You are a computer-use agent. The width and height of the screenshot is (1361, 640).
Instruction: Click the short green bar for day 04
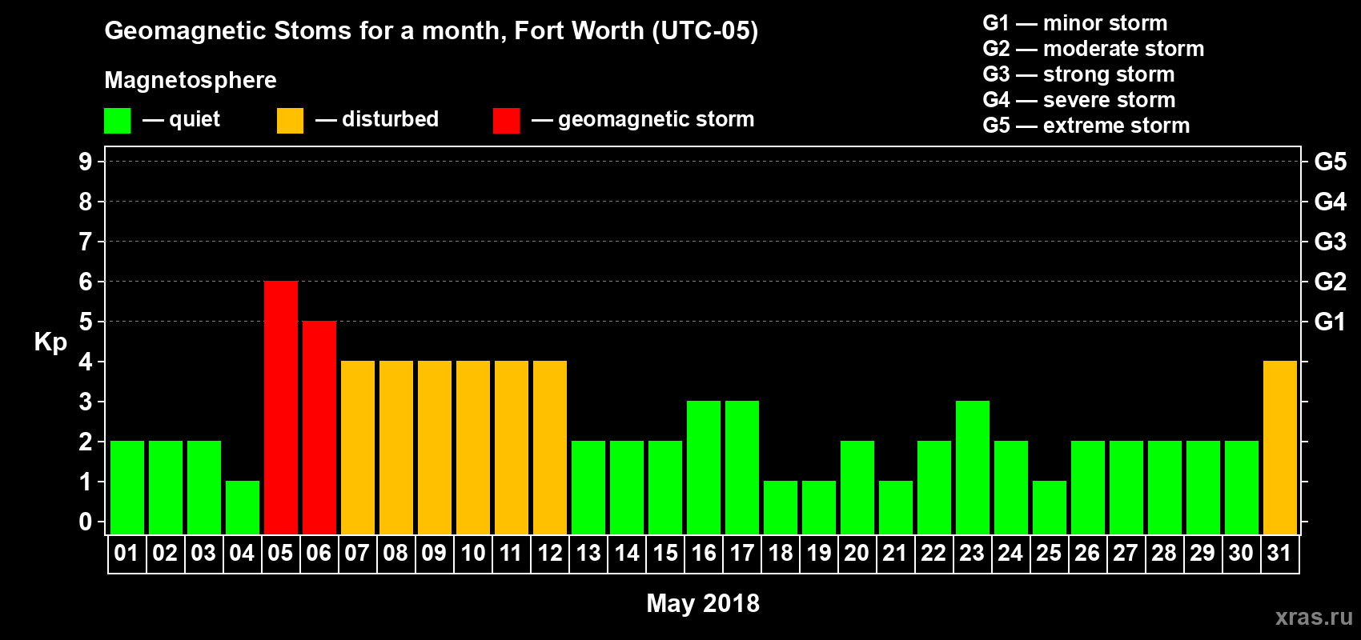pyautogui.click(x=243, y=507)
